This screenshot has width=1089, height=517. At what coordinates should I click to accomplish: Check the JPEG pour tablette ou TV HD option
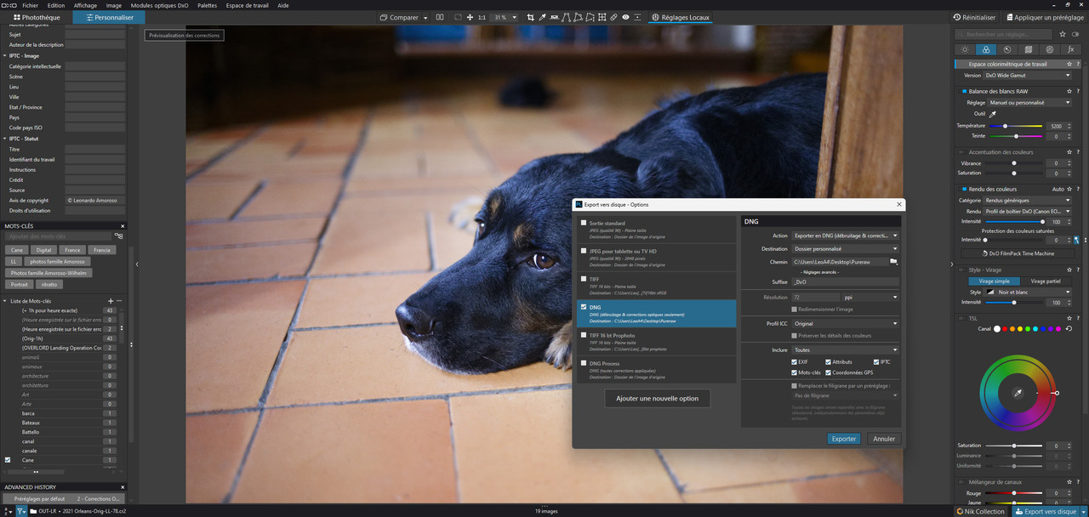pos(583,251)
